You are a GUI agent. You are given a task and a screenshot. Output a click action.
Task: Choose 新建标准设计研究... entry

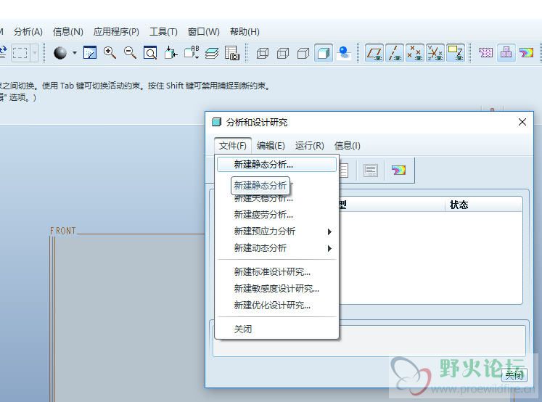[x=276, y=272]
